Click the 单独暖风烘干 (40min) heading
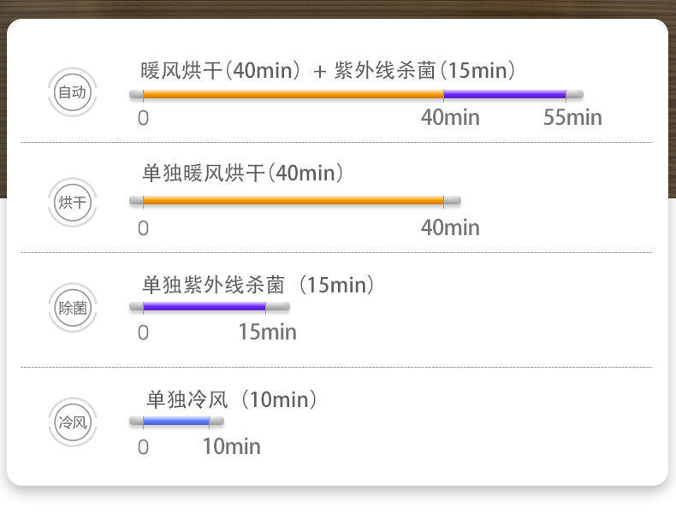The width and height of the screenshot is (676, 525). click(242, 174)
